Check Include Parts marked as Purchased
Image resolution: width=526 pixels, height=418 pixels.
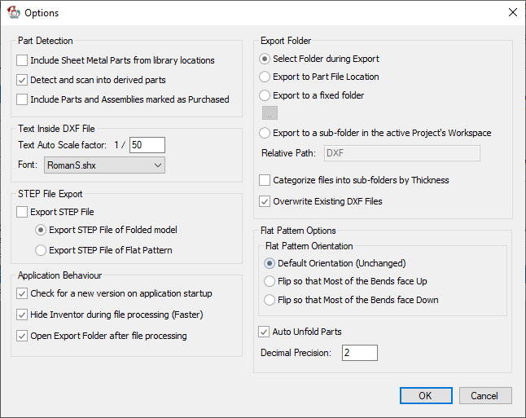point(23,99)
